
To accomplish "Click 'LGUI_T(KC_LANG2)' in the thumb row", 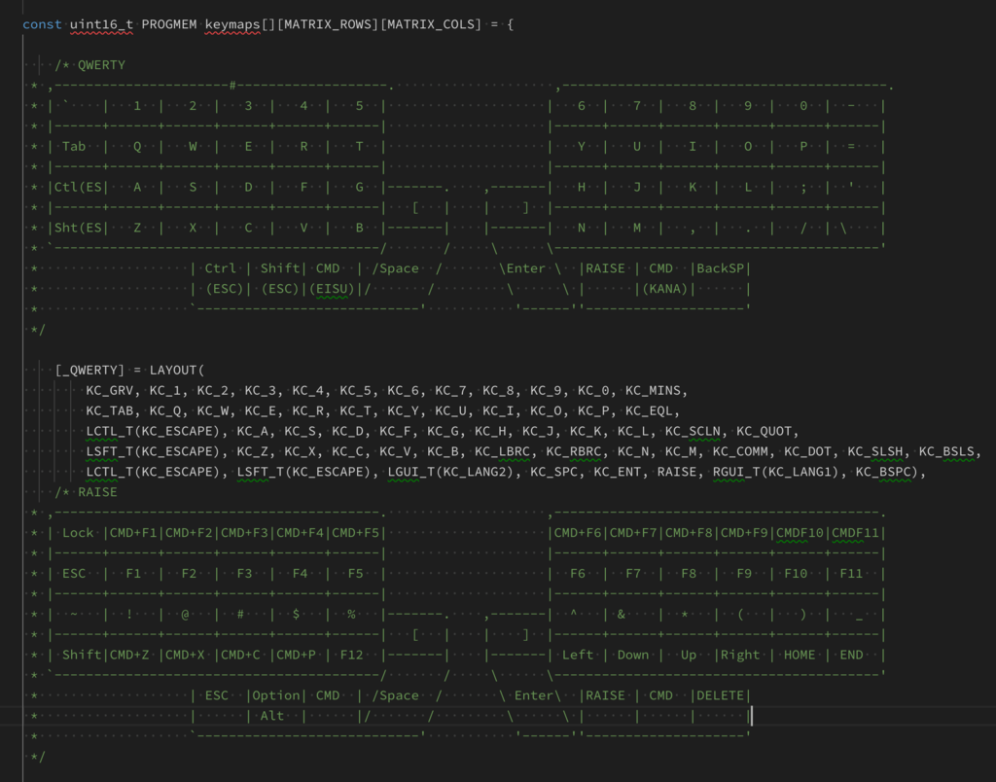I will tap(450, 472).
